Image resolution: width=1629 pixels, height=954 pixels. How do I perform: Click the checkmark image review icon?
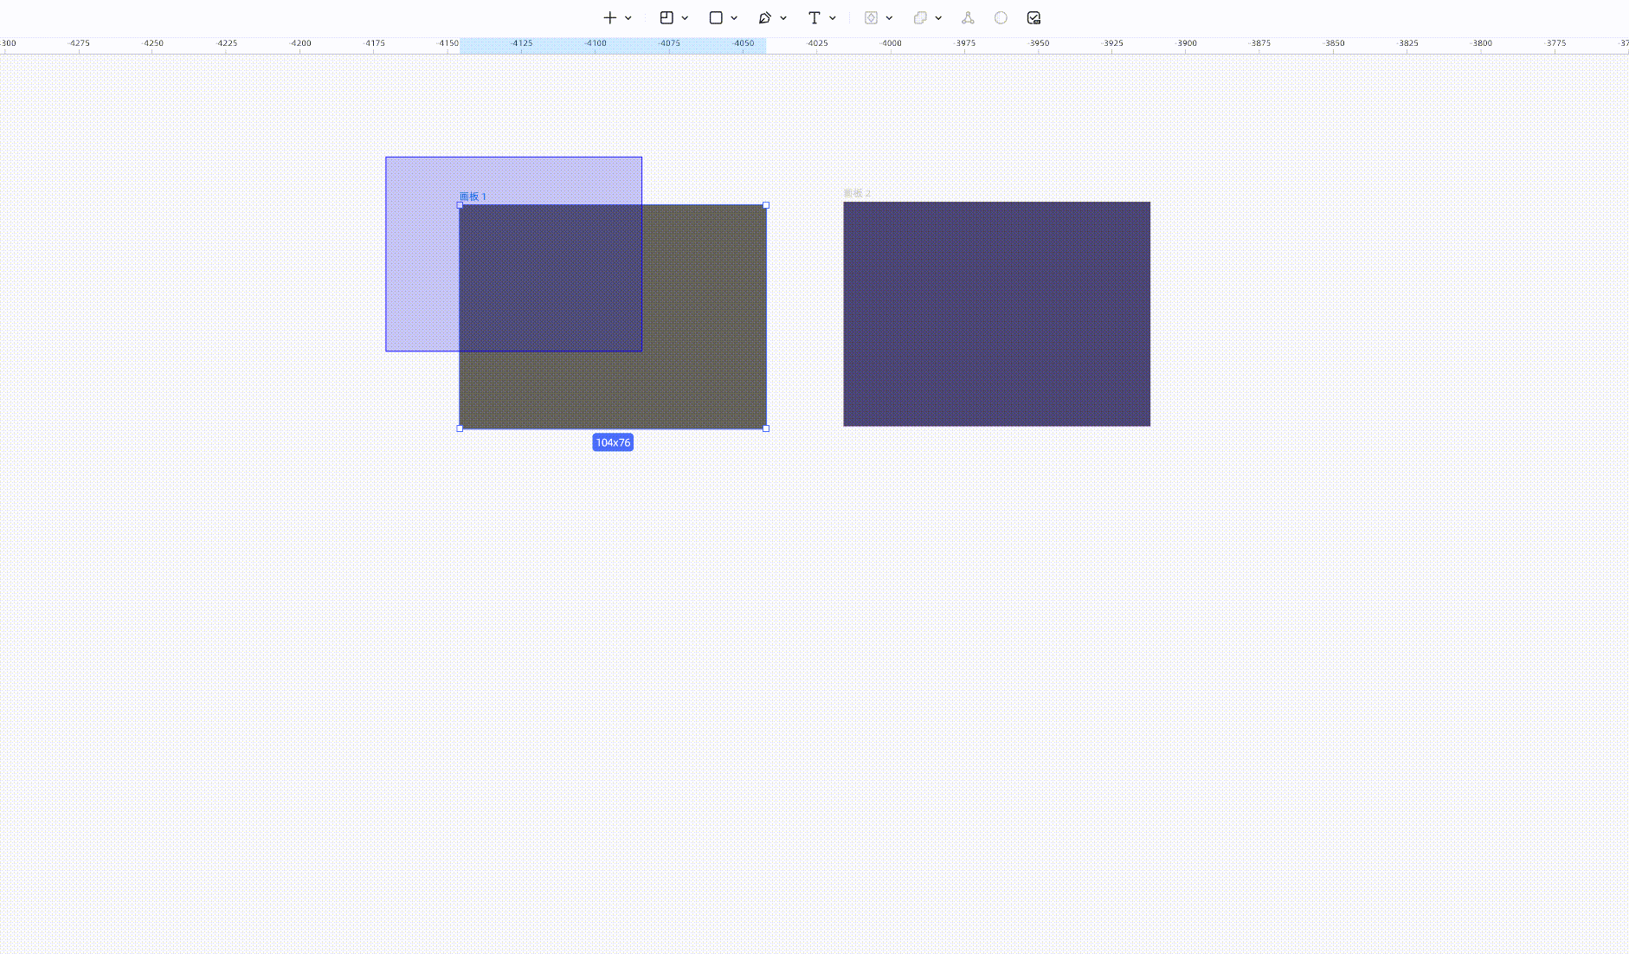click(x=1033, y=17)
